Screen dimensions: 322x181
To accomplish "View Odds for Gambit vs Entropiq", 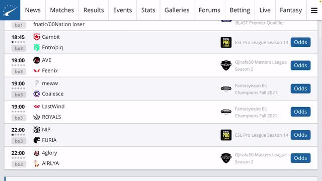I will pyautogui.click(x=300, y=42).
